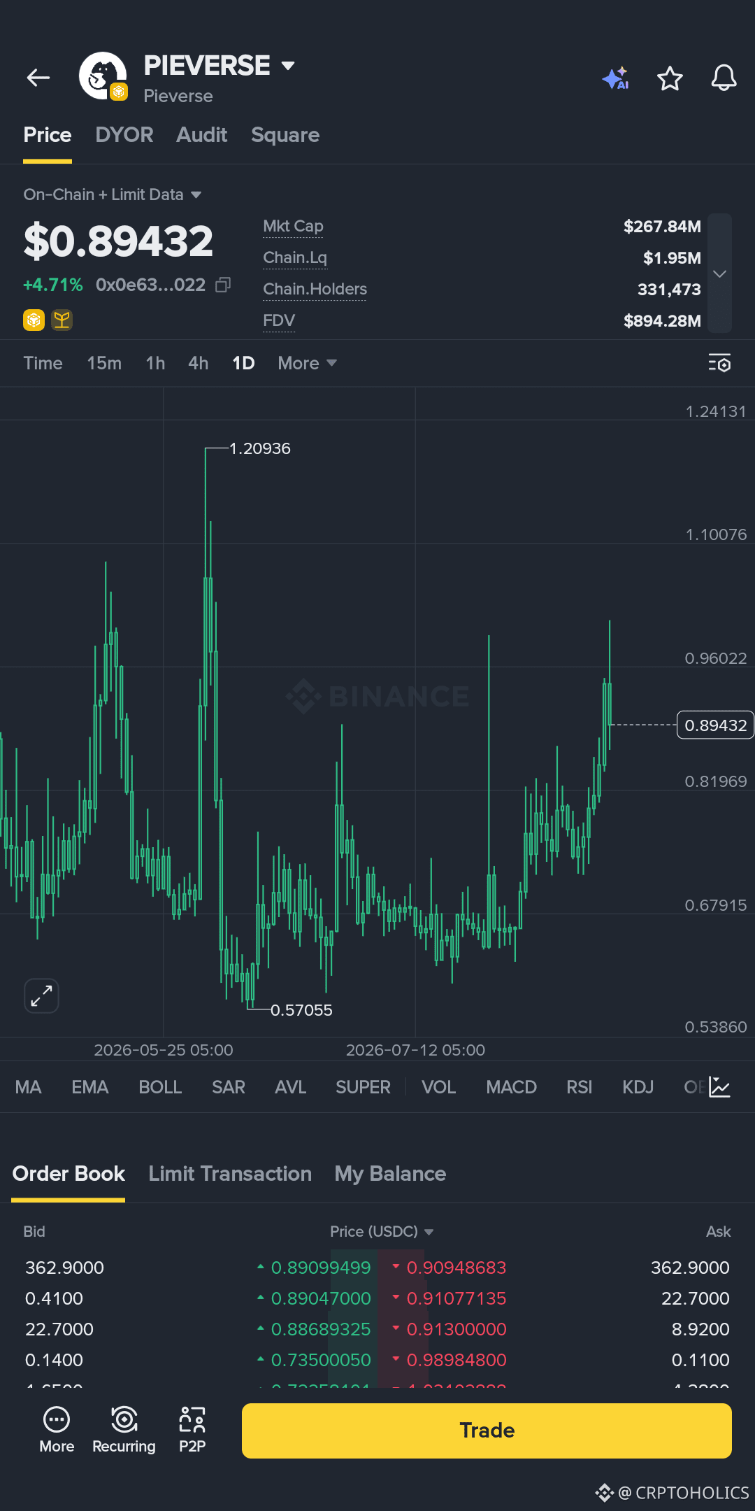Open the Limit Transaction tab

coord(230,1173)
